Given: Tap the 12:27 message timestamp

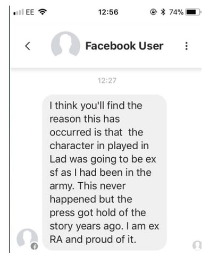Looking at the screenshot, I should coord(107,81).
